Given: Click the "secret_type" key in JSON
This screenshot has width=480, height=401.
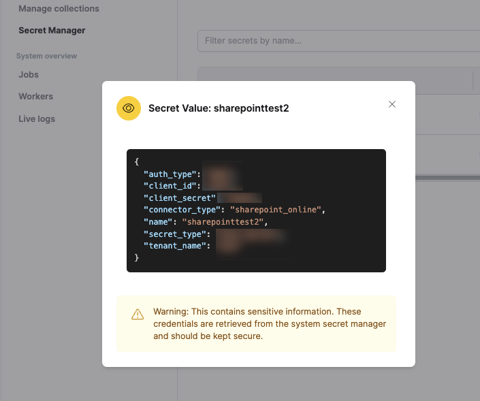Looking at the screenshot, I should (x=174, y=234).
